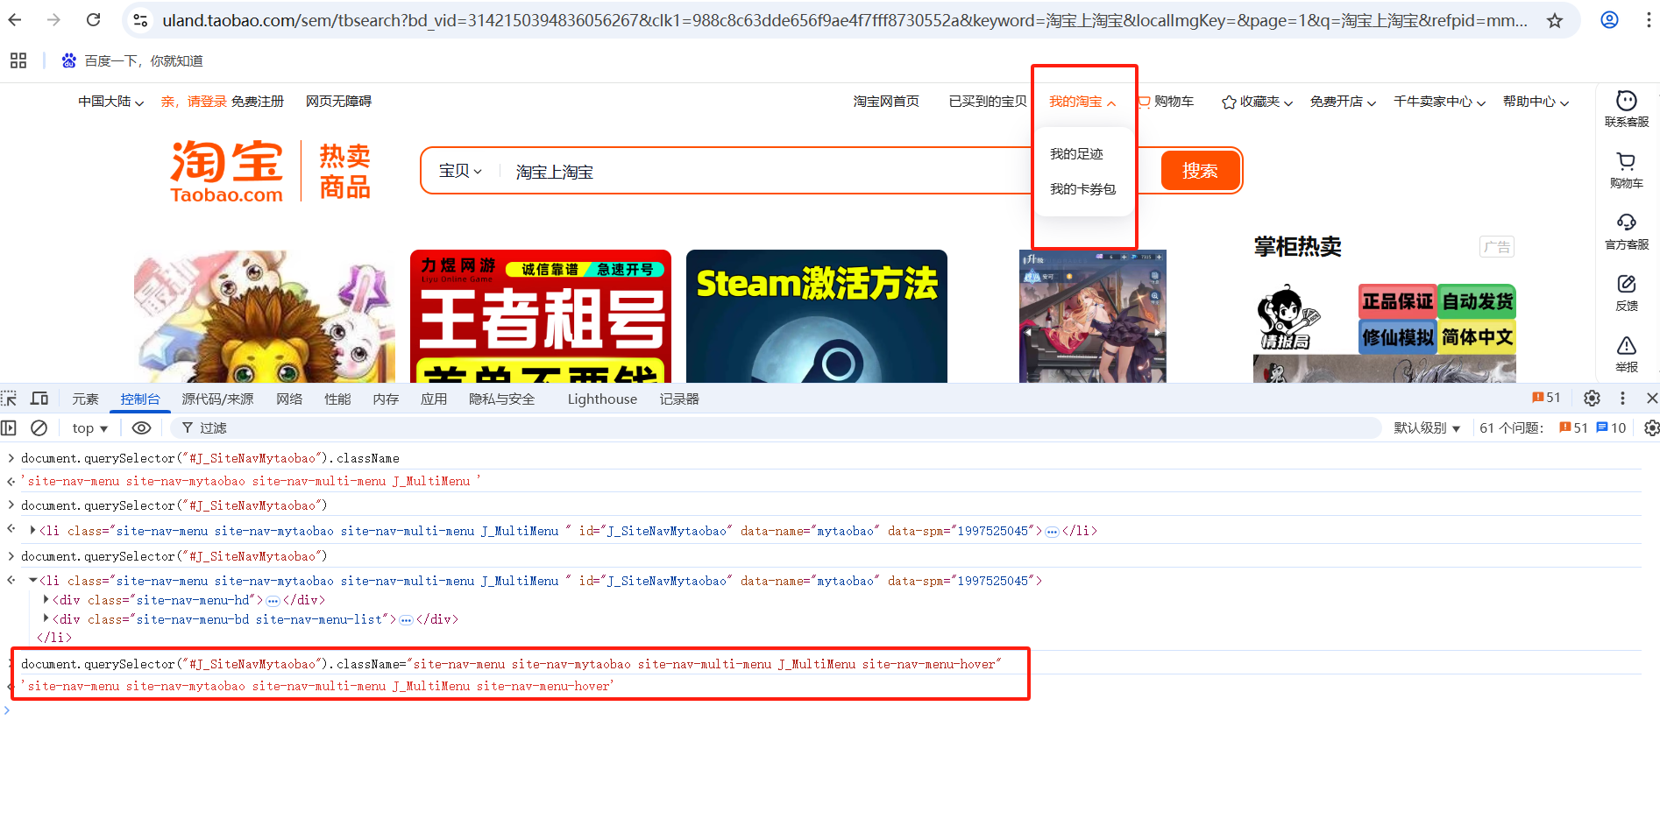1660x819 pixels.
Task: Expand the site-nav-menu-bd div node
Action: click(46, 619)
